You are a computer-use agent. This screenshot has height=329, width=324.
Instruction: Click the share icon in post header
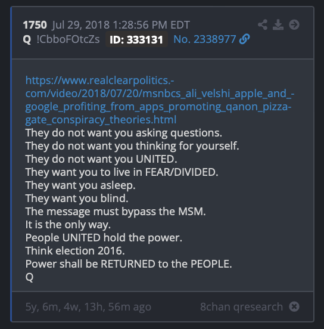coord(263,25)
